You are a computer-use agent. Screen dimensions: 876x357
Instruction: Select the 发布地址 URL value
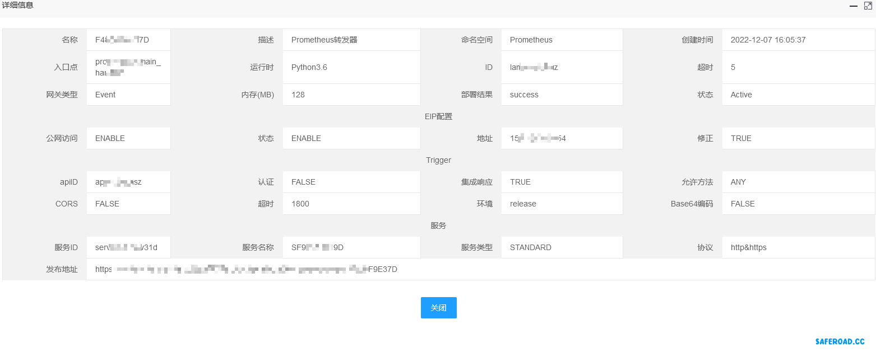[x=246, y=269]
